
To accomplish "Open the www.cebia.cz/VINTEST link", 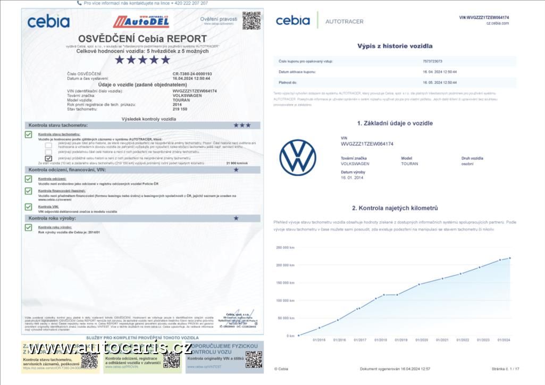I will 204,367.
